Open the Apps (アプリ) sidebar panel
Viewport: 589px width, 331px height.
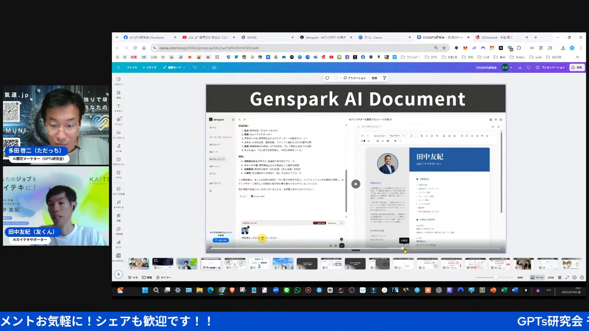tap(119, 174)
